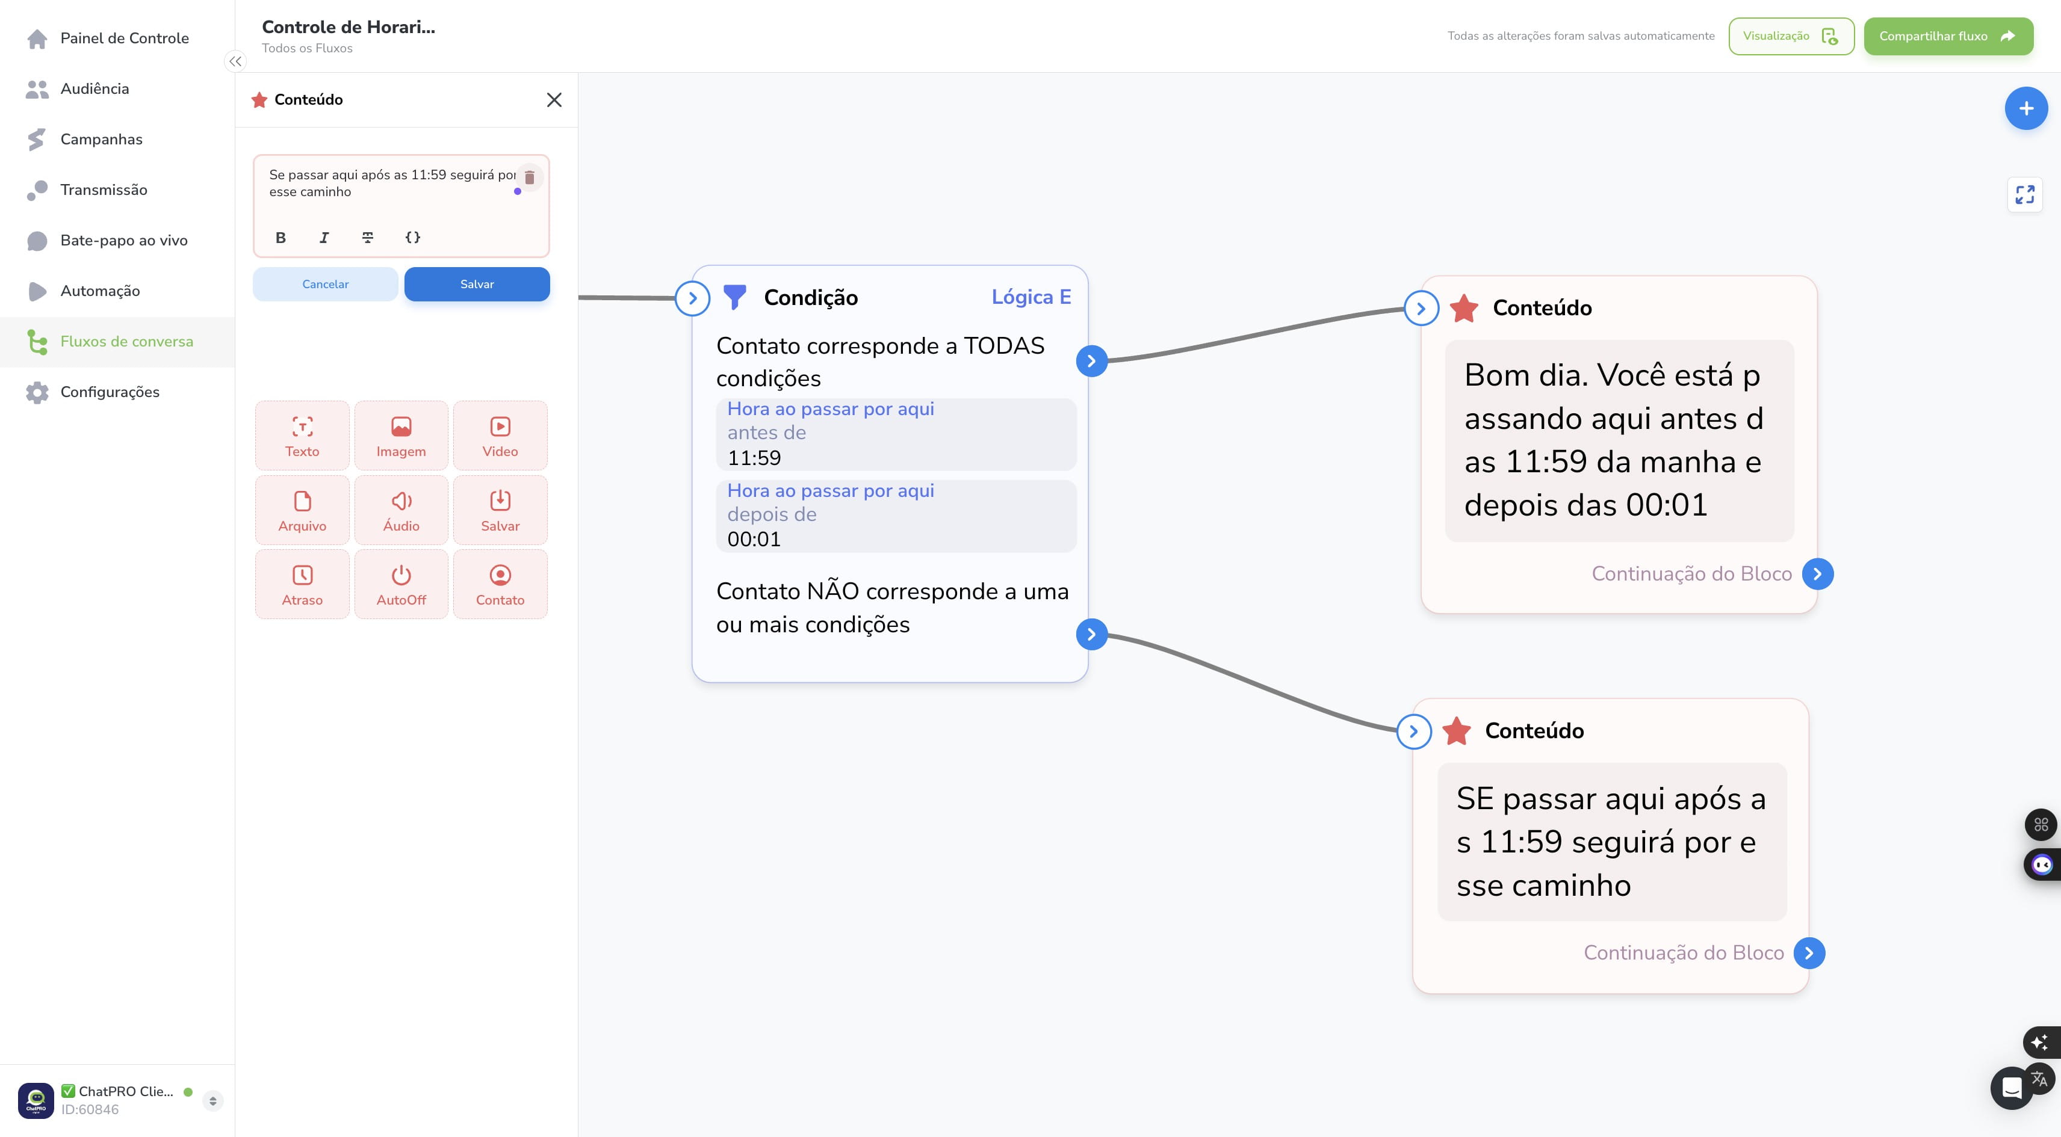Viewport: 2061px width, 1137px height.
Task: Close the Conteúdo editing panel
Action: (554, 100)
